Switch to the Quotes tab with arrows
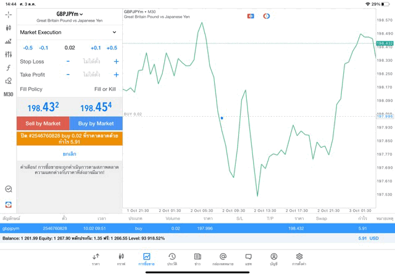 pos(96,259)
